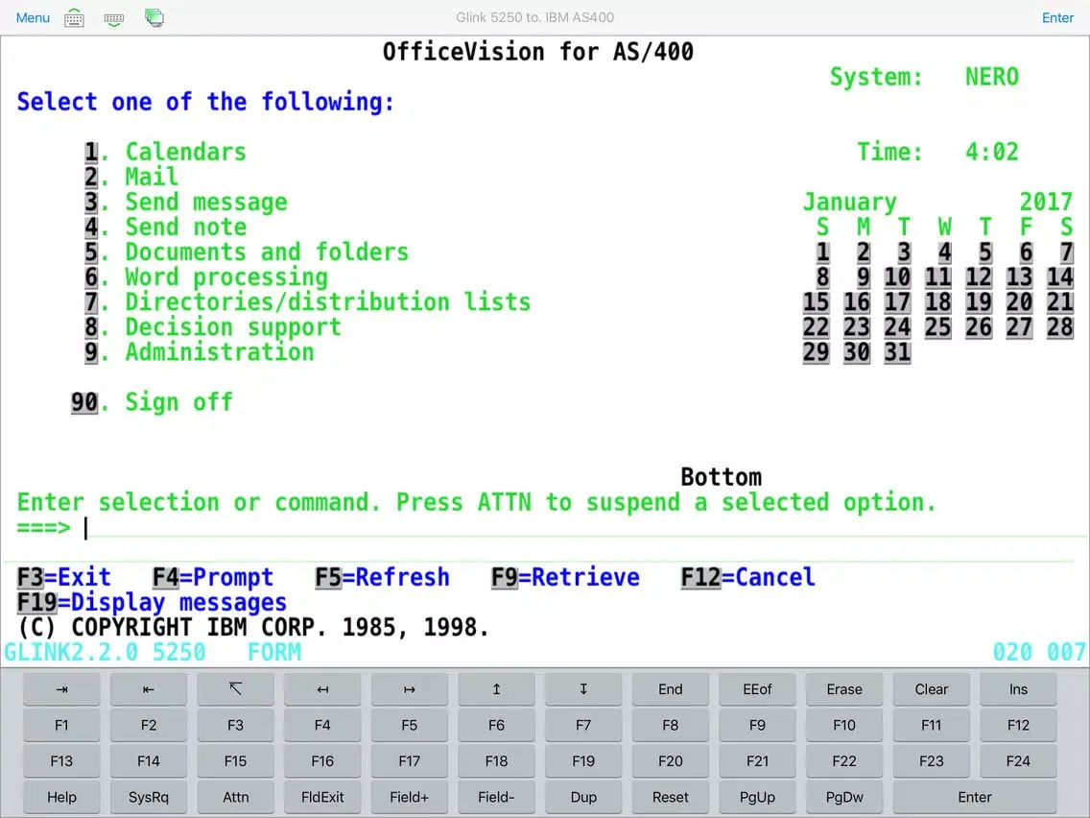Open option 5 Documents and folders
1090x818 pixels.
pyautogui.click(x=247, y=252)
